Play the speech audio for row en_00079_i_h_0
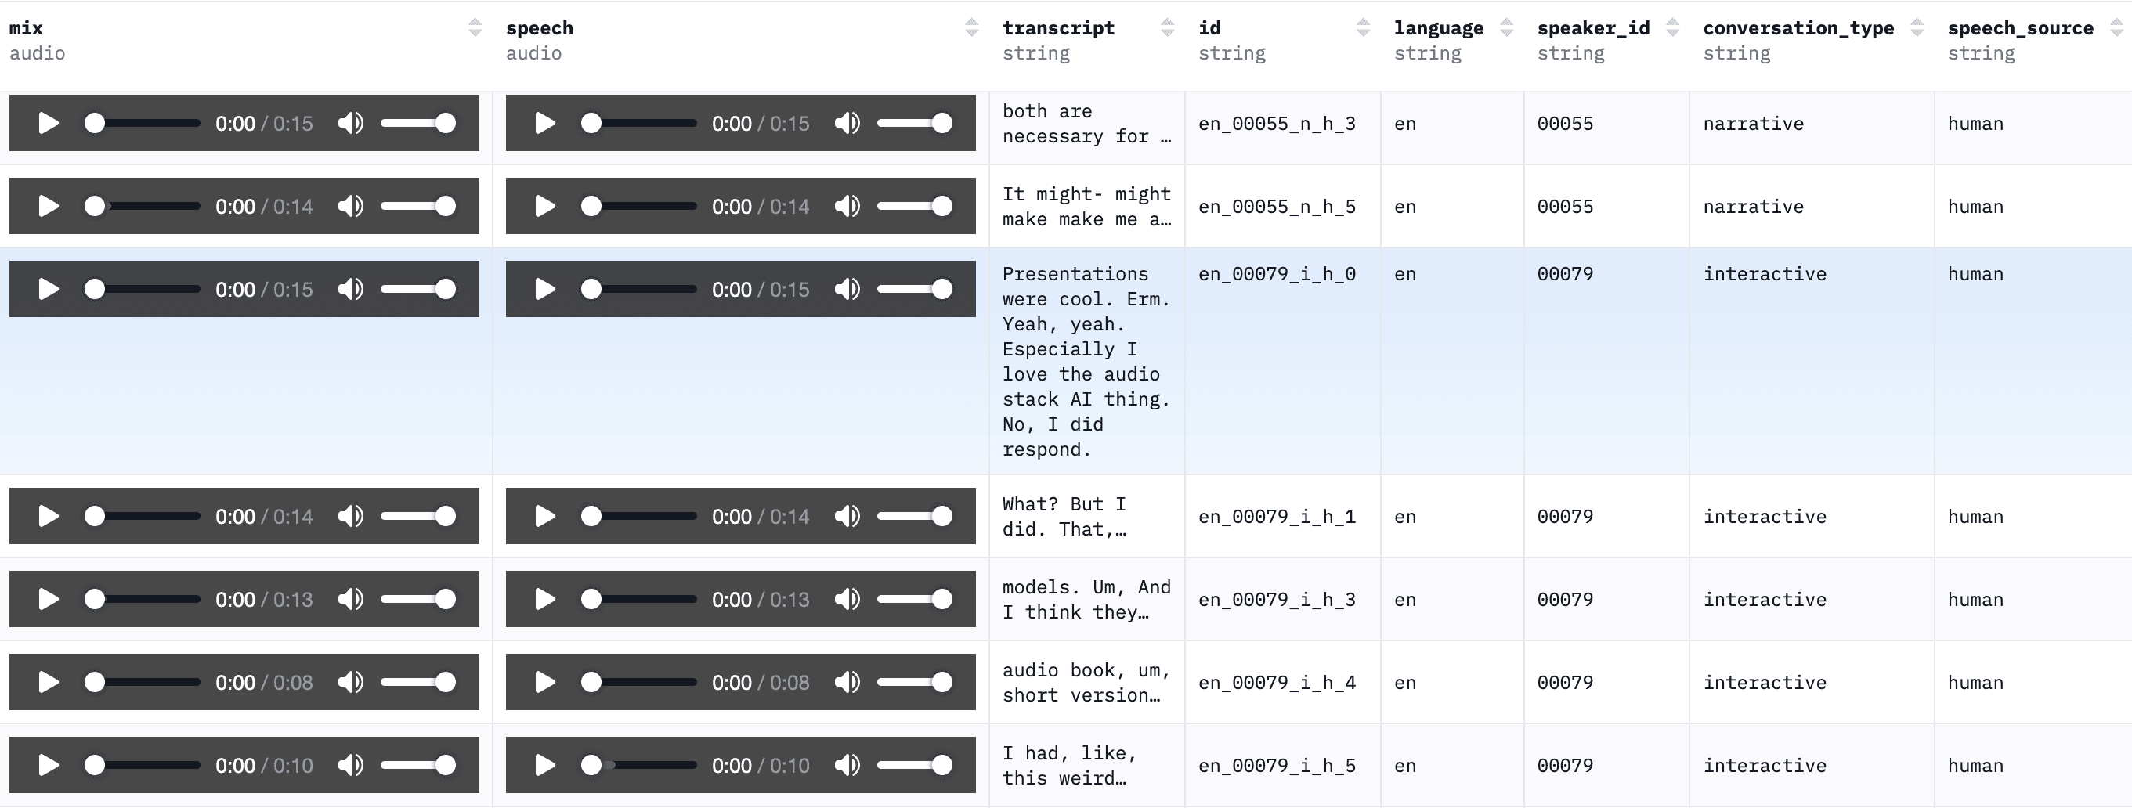 (545, 289)
